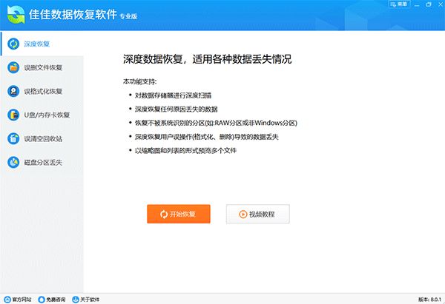Open 关于软件 info icon in status bar

[x=76, y=299]
